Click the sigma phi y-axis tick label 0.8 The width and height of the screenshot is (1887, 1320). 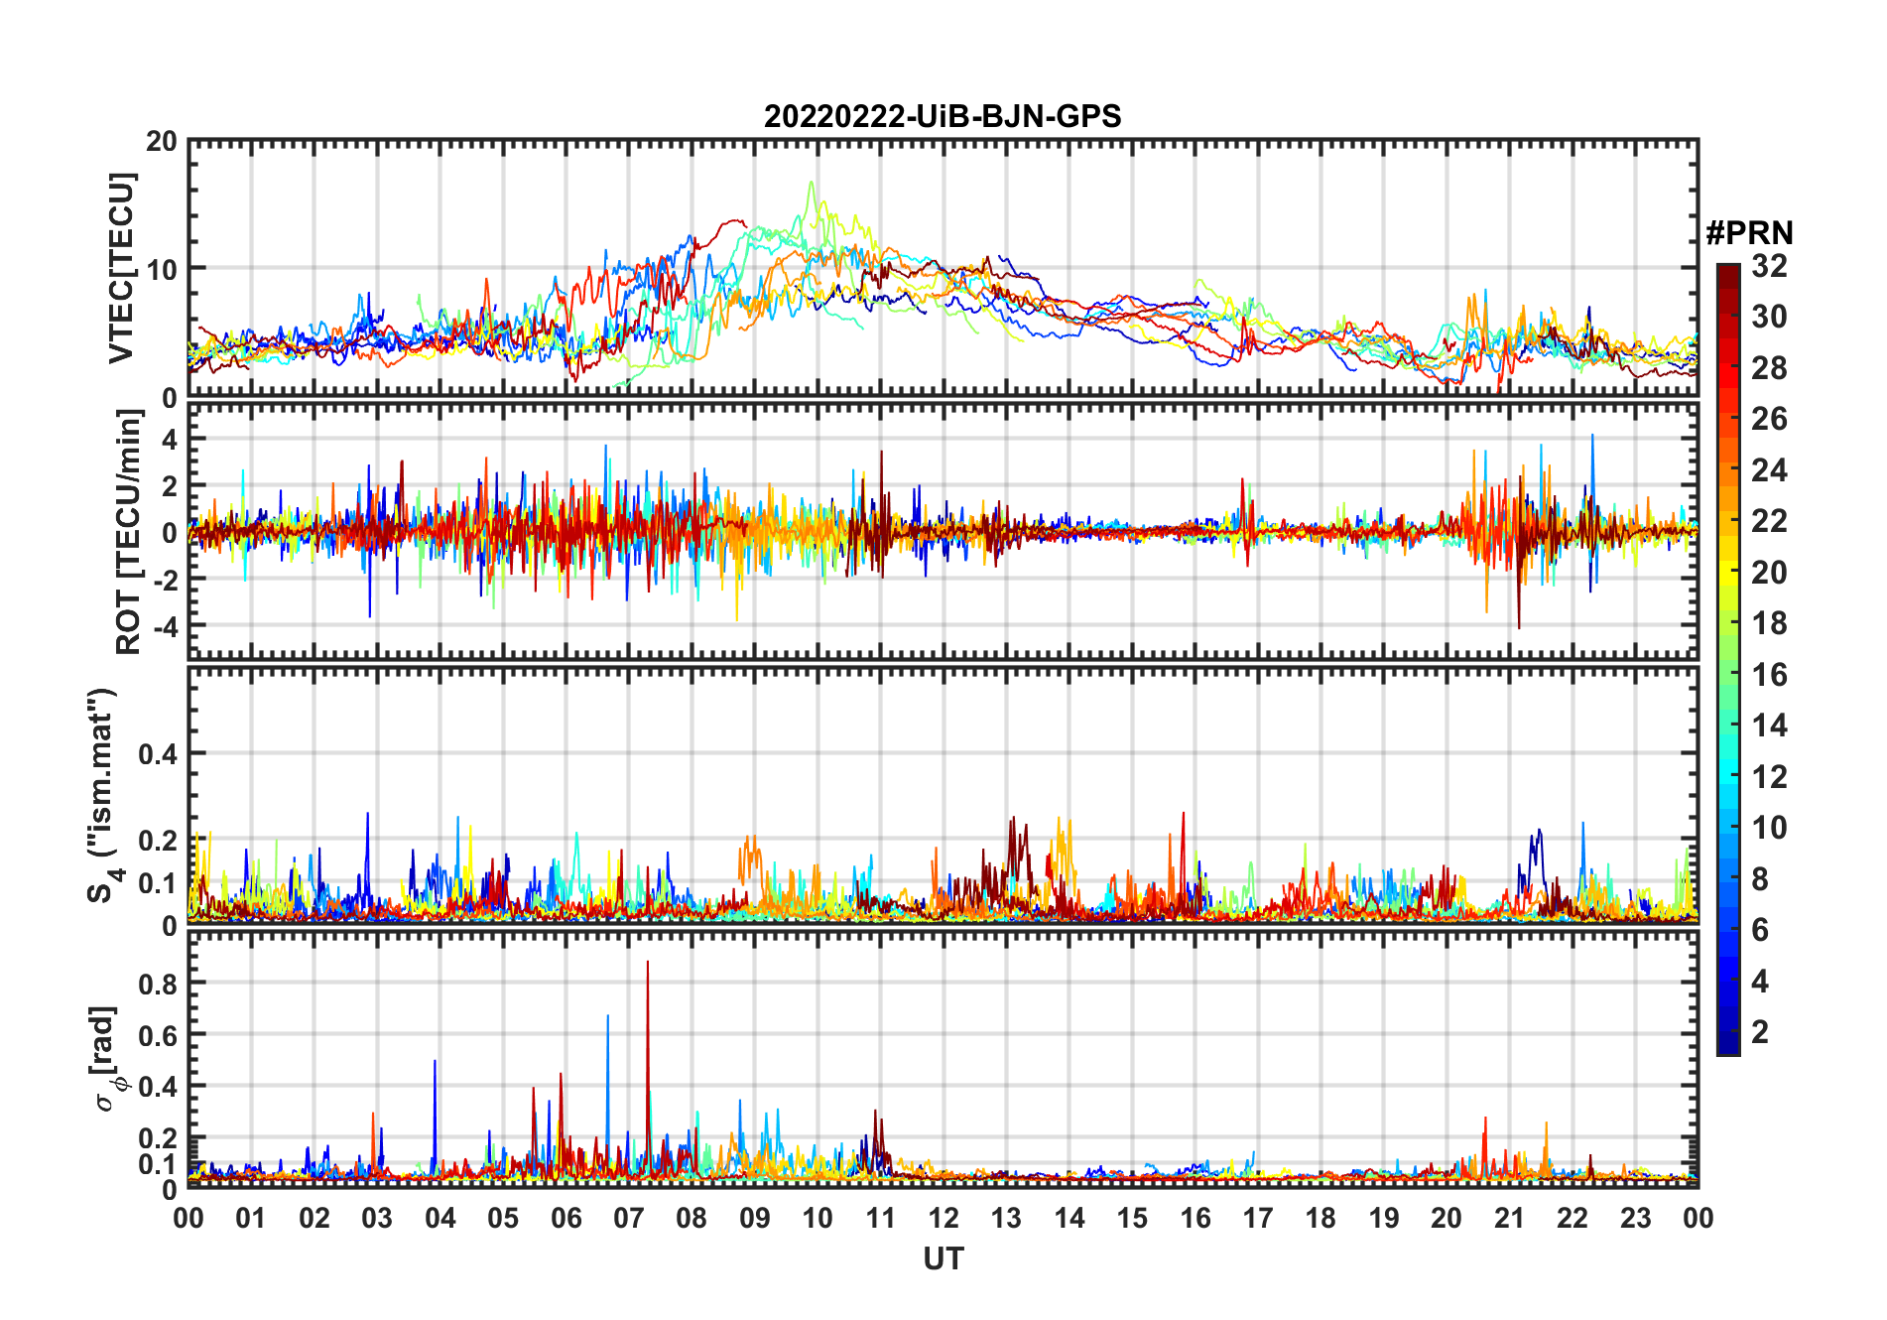click(x=158, y=984)
